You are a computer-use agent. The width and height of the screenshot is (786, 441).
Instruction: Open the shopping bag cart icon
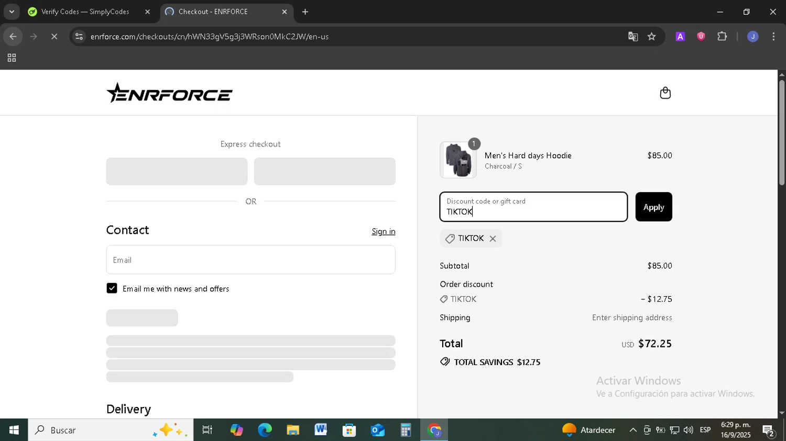click(665, 93)
